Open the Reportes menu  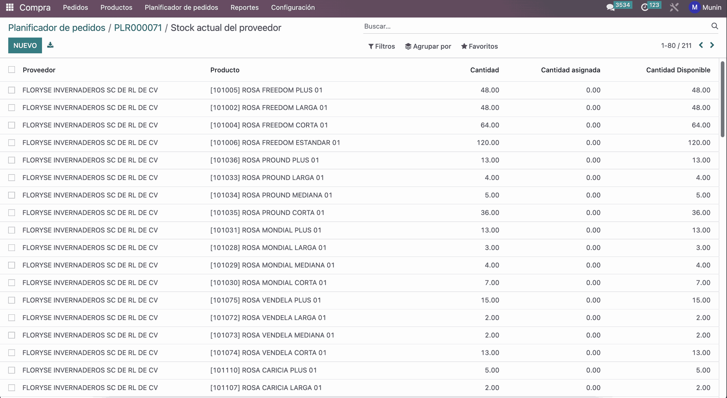[x=245, y=7]
